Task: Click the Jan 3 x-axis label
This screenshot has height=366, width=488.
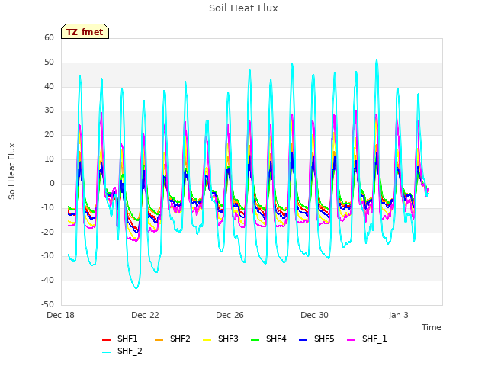Action: point(398,315)
